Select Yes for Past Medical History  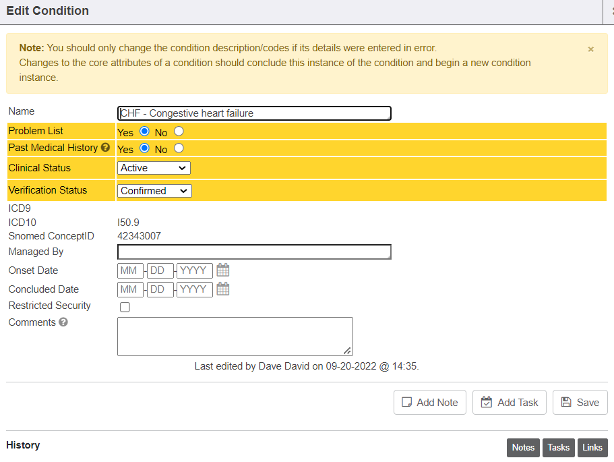click(144, 148)
